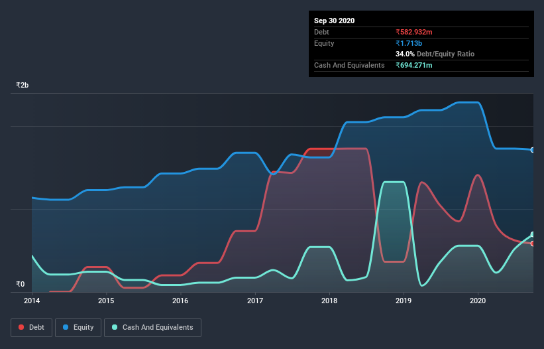Click the Equity endpoint marker at Sep 2020
The width and height of the screenshot is (544, 349).
pyautogui.click(x=533, y=150)
